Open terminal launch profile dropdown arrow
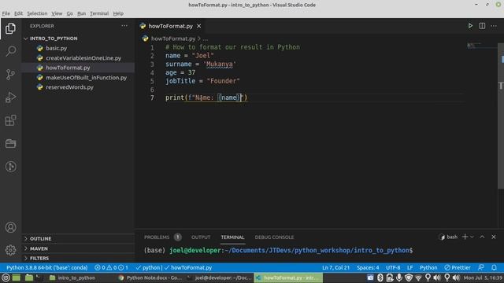 (x=472, y=237)
